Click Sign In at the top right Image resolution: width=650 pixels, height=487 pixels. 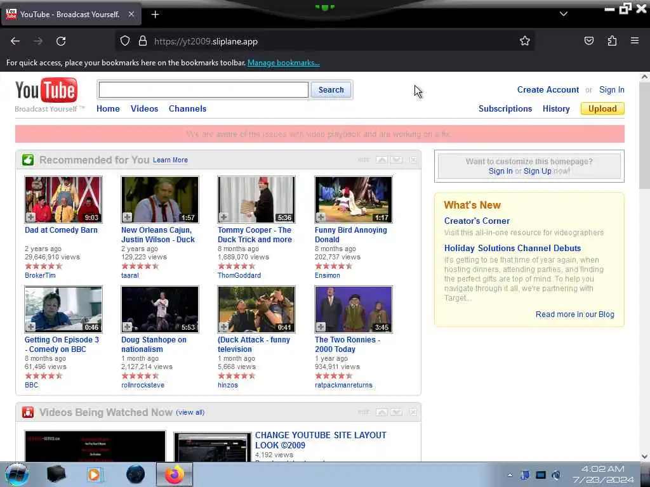click(611, 89)
